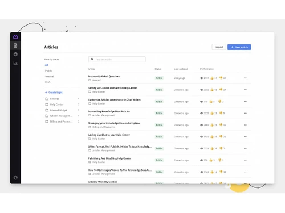Image resolution: width=285 pixels, height=213 pixels.
Task: Click the Status column header
Action: 158,69
